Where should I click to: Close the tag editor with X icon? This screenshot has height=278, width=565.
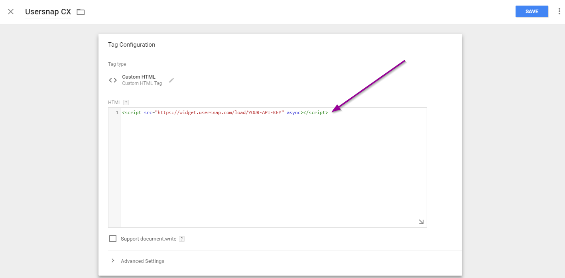coord(11,12)
